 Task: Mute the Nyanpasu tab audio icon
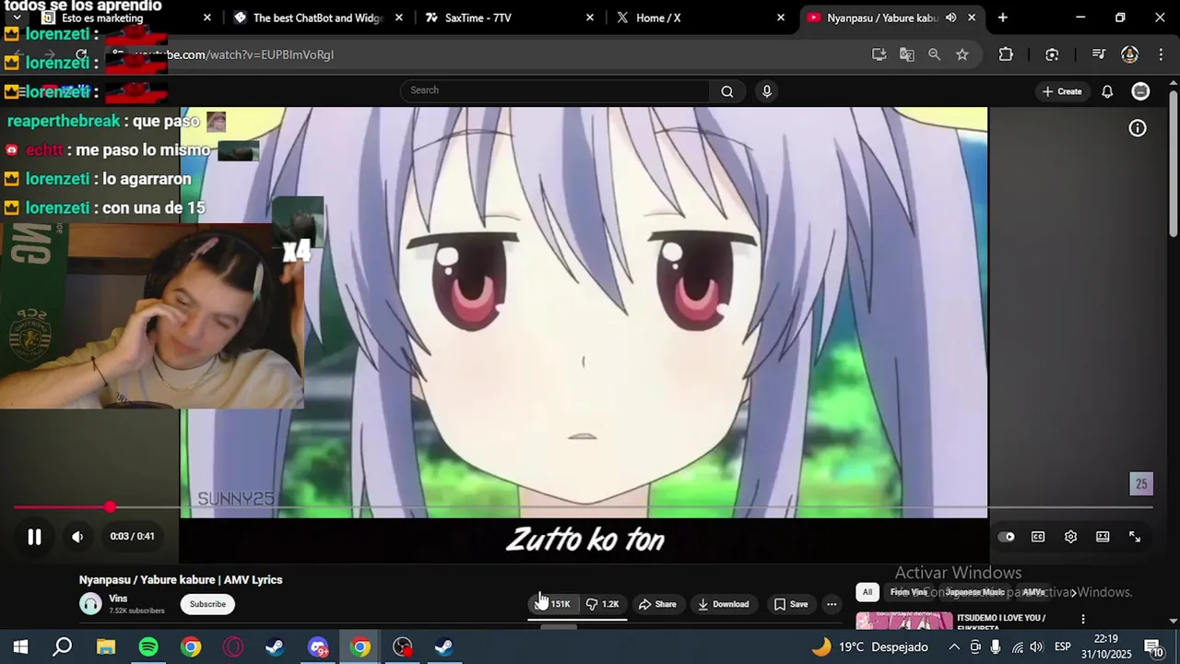pos(950,18)
